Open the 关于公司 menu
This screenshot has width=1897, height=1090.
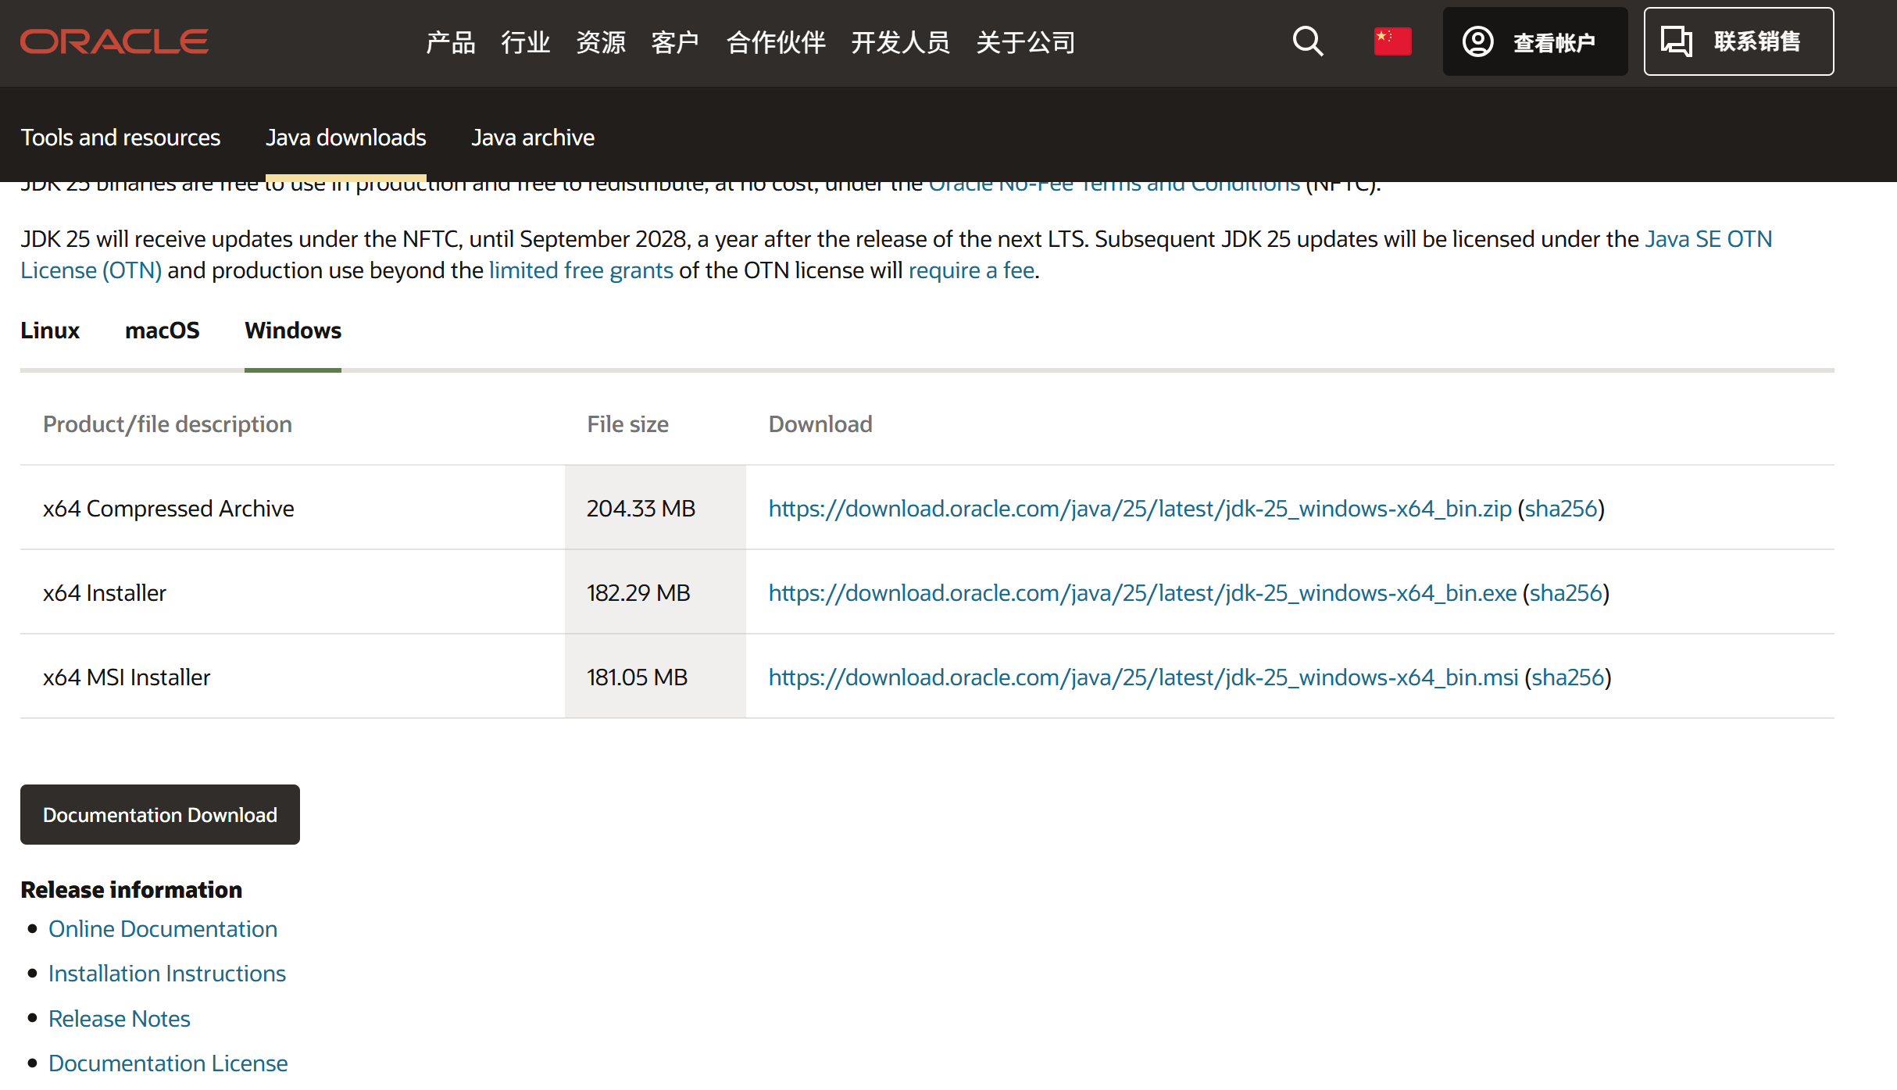click(1025, 42)
